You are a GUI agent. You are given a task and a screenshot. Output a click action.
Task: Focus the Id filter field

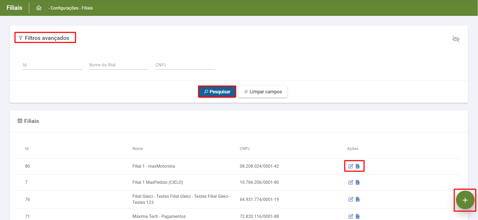(53, 65)
